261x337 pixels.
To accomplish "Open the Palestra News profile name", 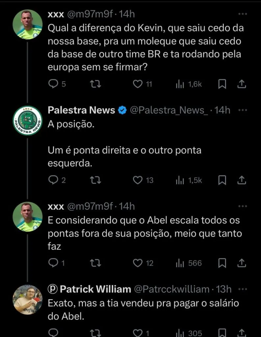I will tap(81, 110).
